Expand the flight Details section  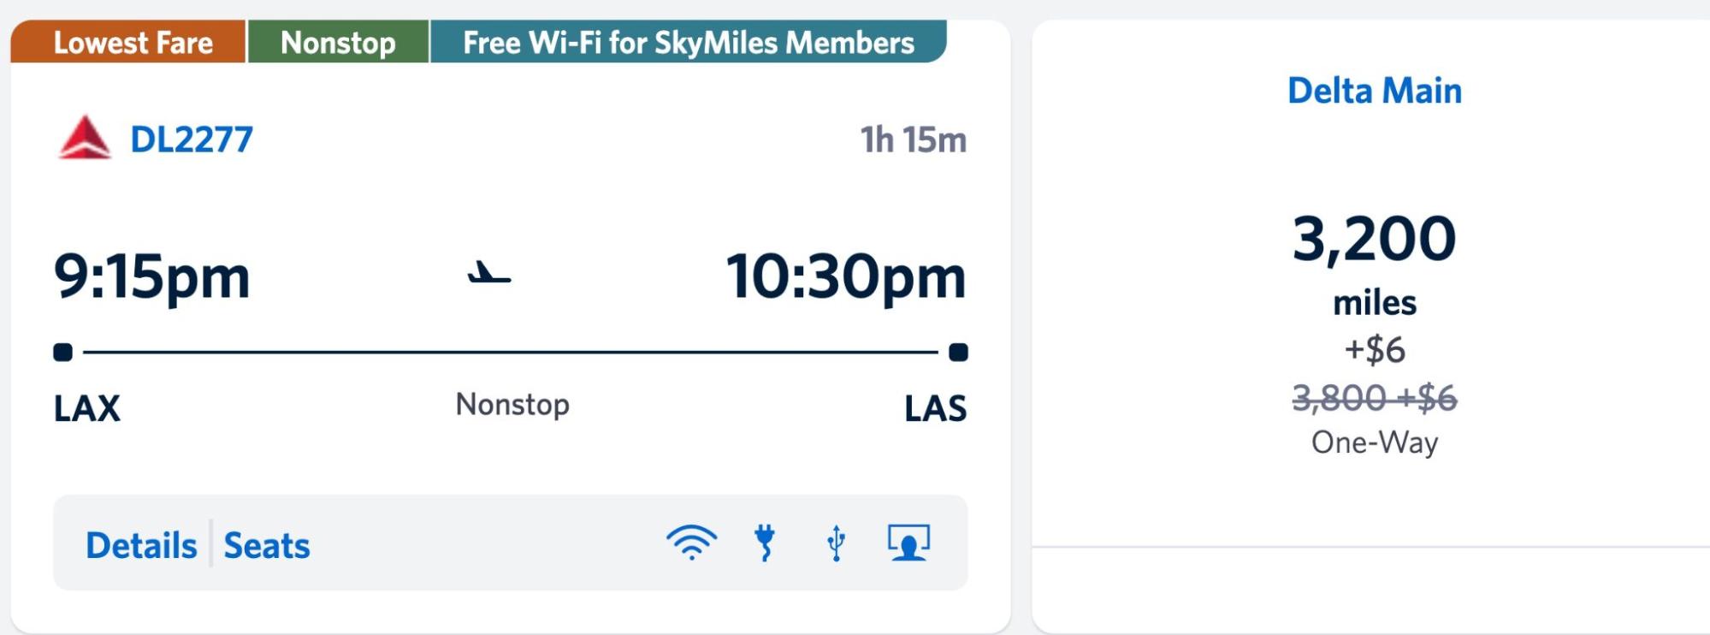140,544
